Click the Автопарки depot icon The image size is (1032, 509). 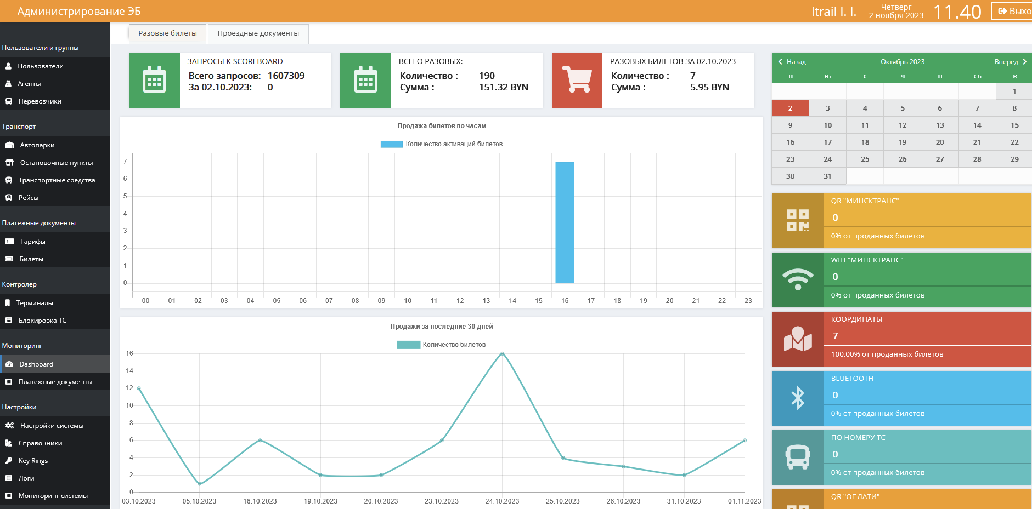coord(9,145)
